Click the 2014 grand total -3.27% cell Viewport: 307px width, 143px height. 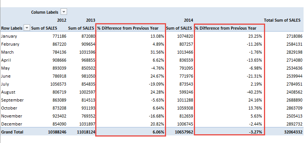[x=256, y=132]
